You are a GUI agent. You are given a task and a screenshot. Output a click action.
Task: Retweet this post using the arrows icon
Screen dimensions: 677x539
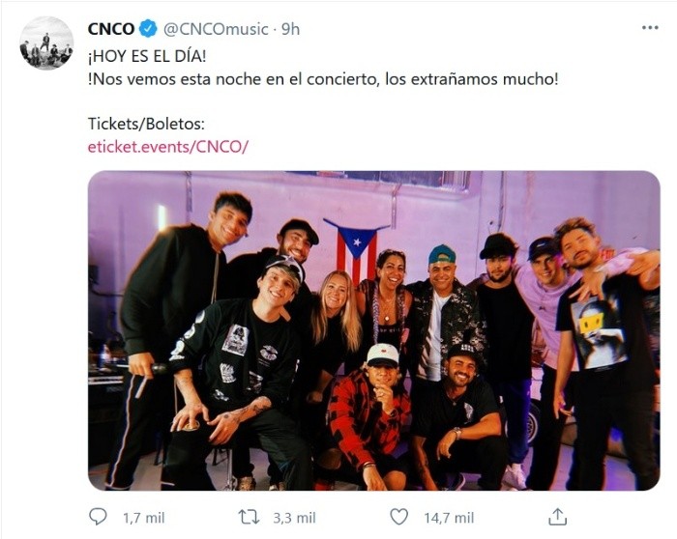tap(250, 518)
